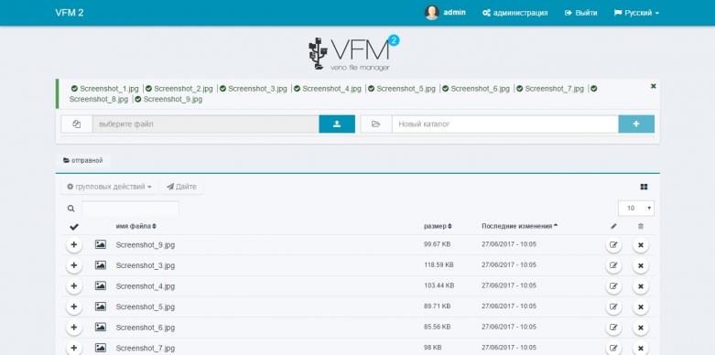
Task: Switch to grid view layout
Action: pos(644,187)
